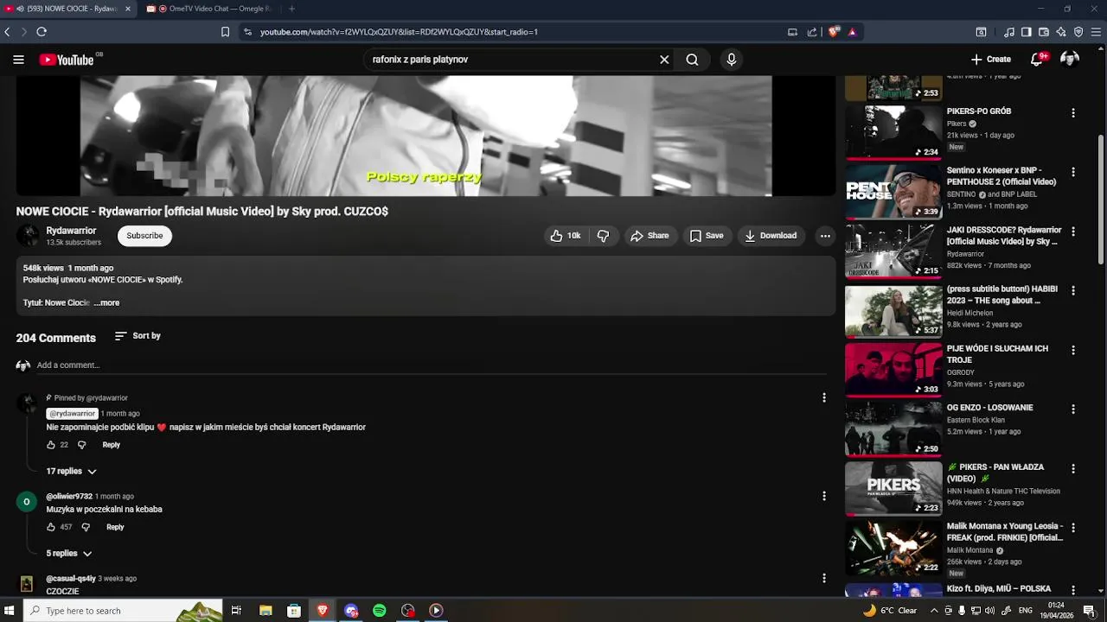The width and height of the screenshot is (1107, 622).
Task: Share the video
Action: coord(649,236)
